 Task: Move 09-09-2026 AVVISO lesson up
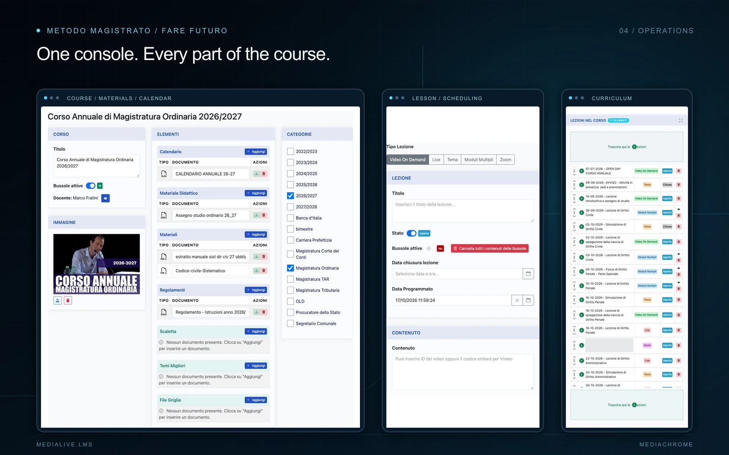click(x=574, y=181)
